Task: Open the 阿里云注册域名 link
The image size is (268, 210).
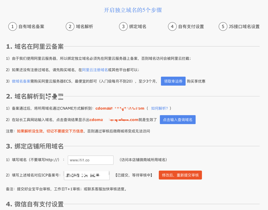Action: click(x=95, y=70)
